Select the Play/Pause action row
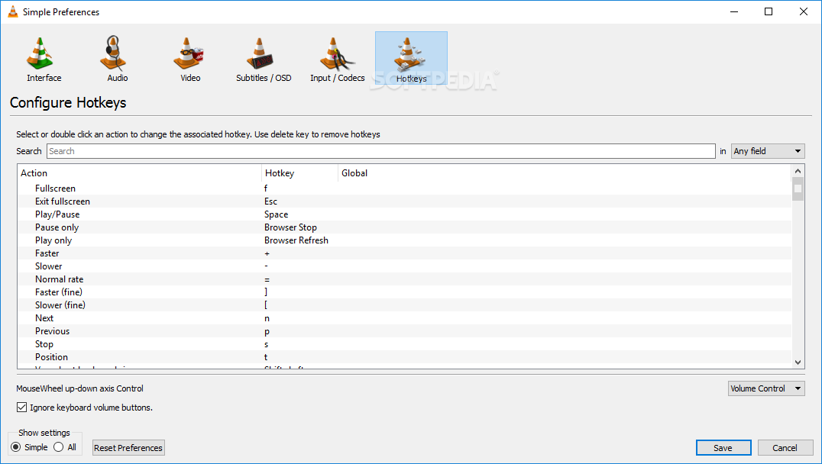Screen dimensions: 822x464 [404, 214]
